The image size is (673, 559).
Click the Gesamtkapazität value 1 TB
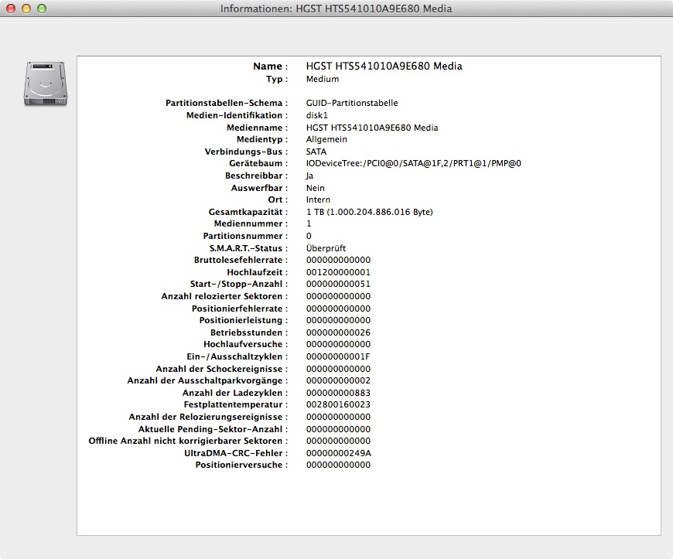370,212
